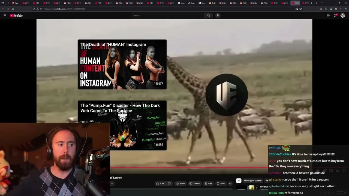Open the YouTube Create video menu
349x196 pixels.
pyautogui.click(x=328, y=16)
